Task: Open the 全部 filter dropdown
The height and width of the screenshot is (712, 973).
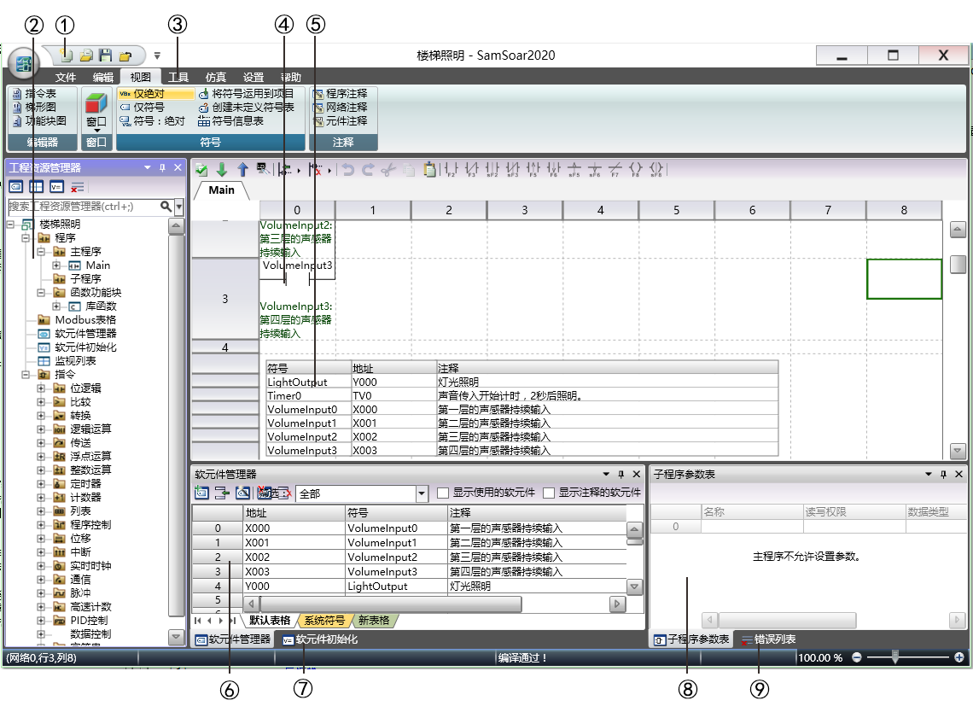Action: coord(422,493)
